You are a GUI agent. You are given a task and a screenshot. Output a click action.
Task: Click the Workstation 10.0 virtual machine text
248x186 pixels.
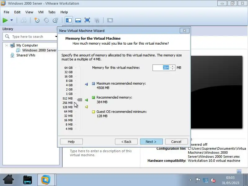pyautogui.click(x=214, y=161)
